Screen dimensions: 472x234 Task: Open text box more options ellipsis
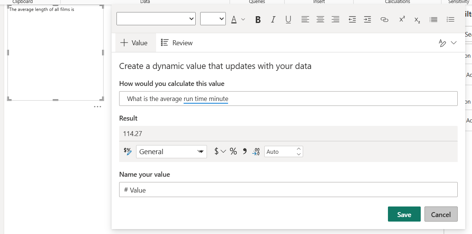[98, 107]
